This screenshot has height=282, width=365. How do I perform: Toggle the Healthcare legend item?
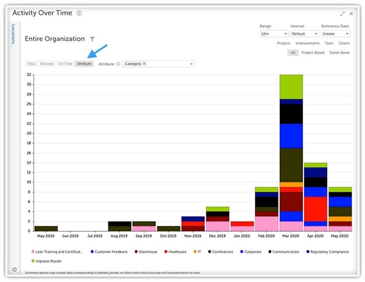click(x=175, y=252)
